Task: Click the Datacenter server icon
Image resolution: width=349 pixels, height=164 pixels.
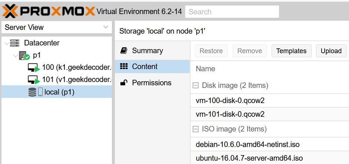Action: click(14, 43)
